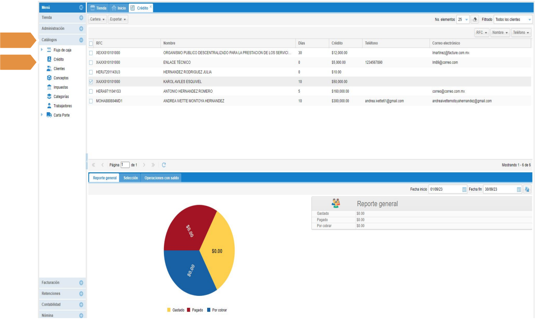Collapse the Menú panel with the arrow icon
The height and width of the screenshot is (319, 536).
tap(81, 8)
